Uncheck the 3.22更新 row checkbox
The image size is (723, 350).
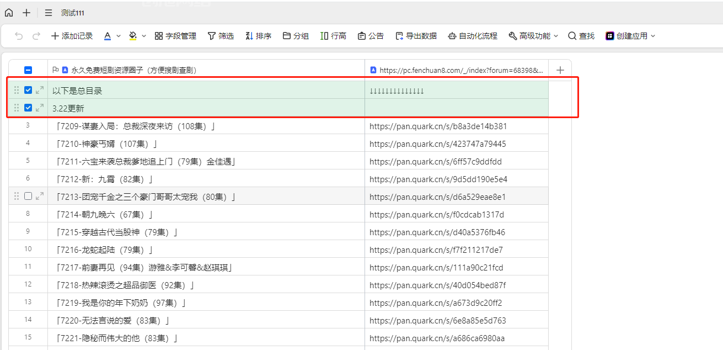28,108
